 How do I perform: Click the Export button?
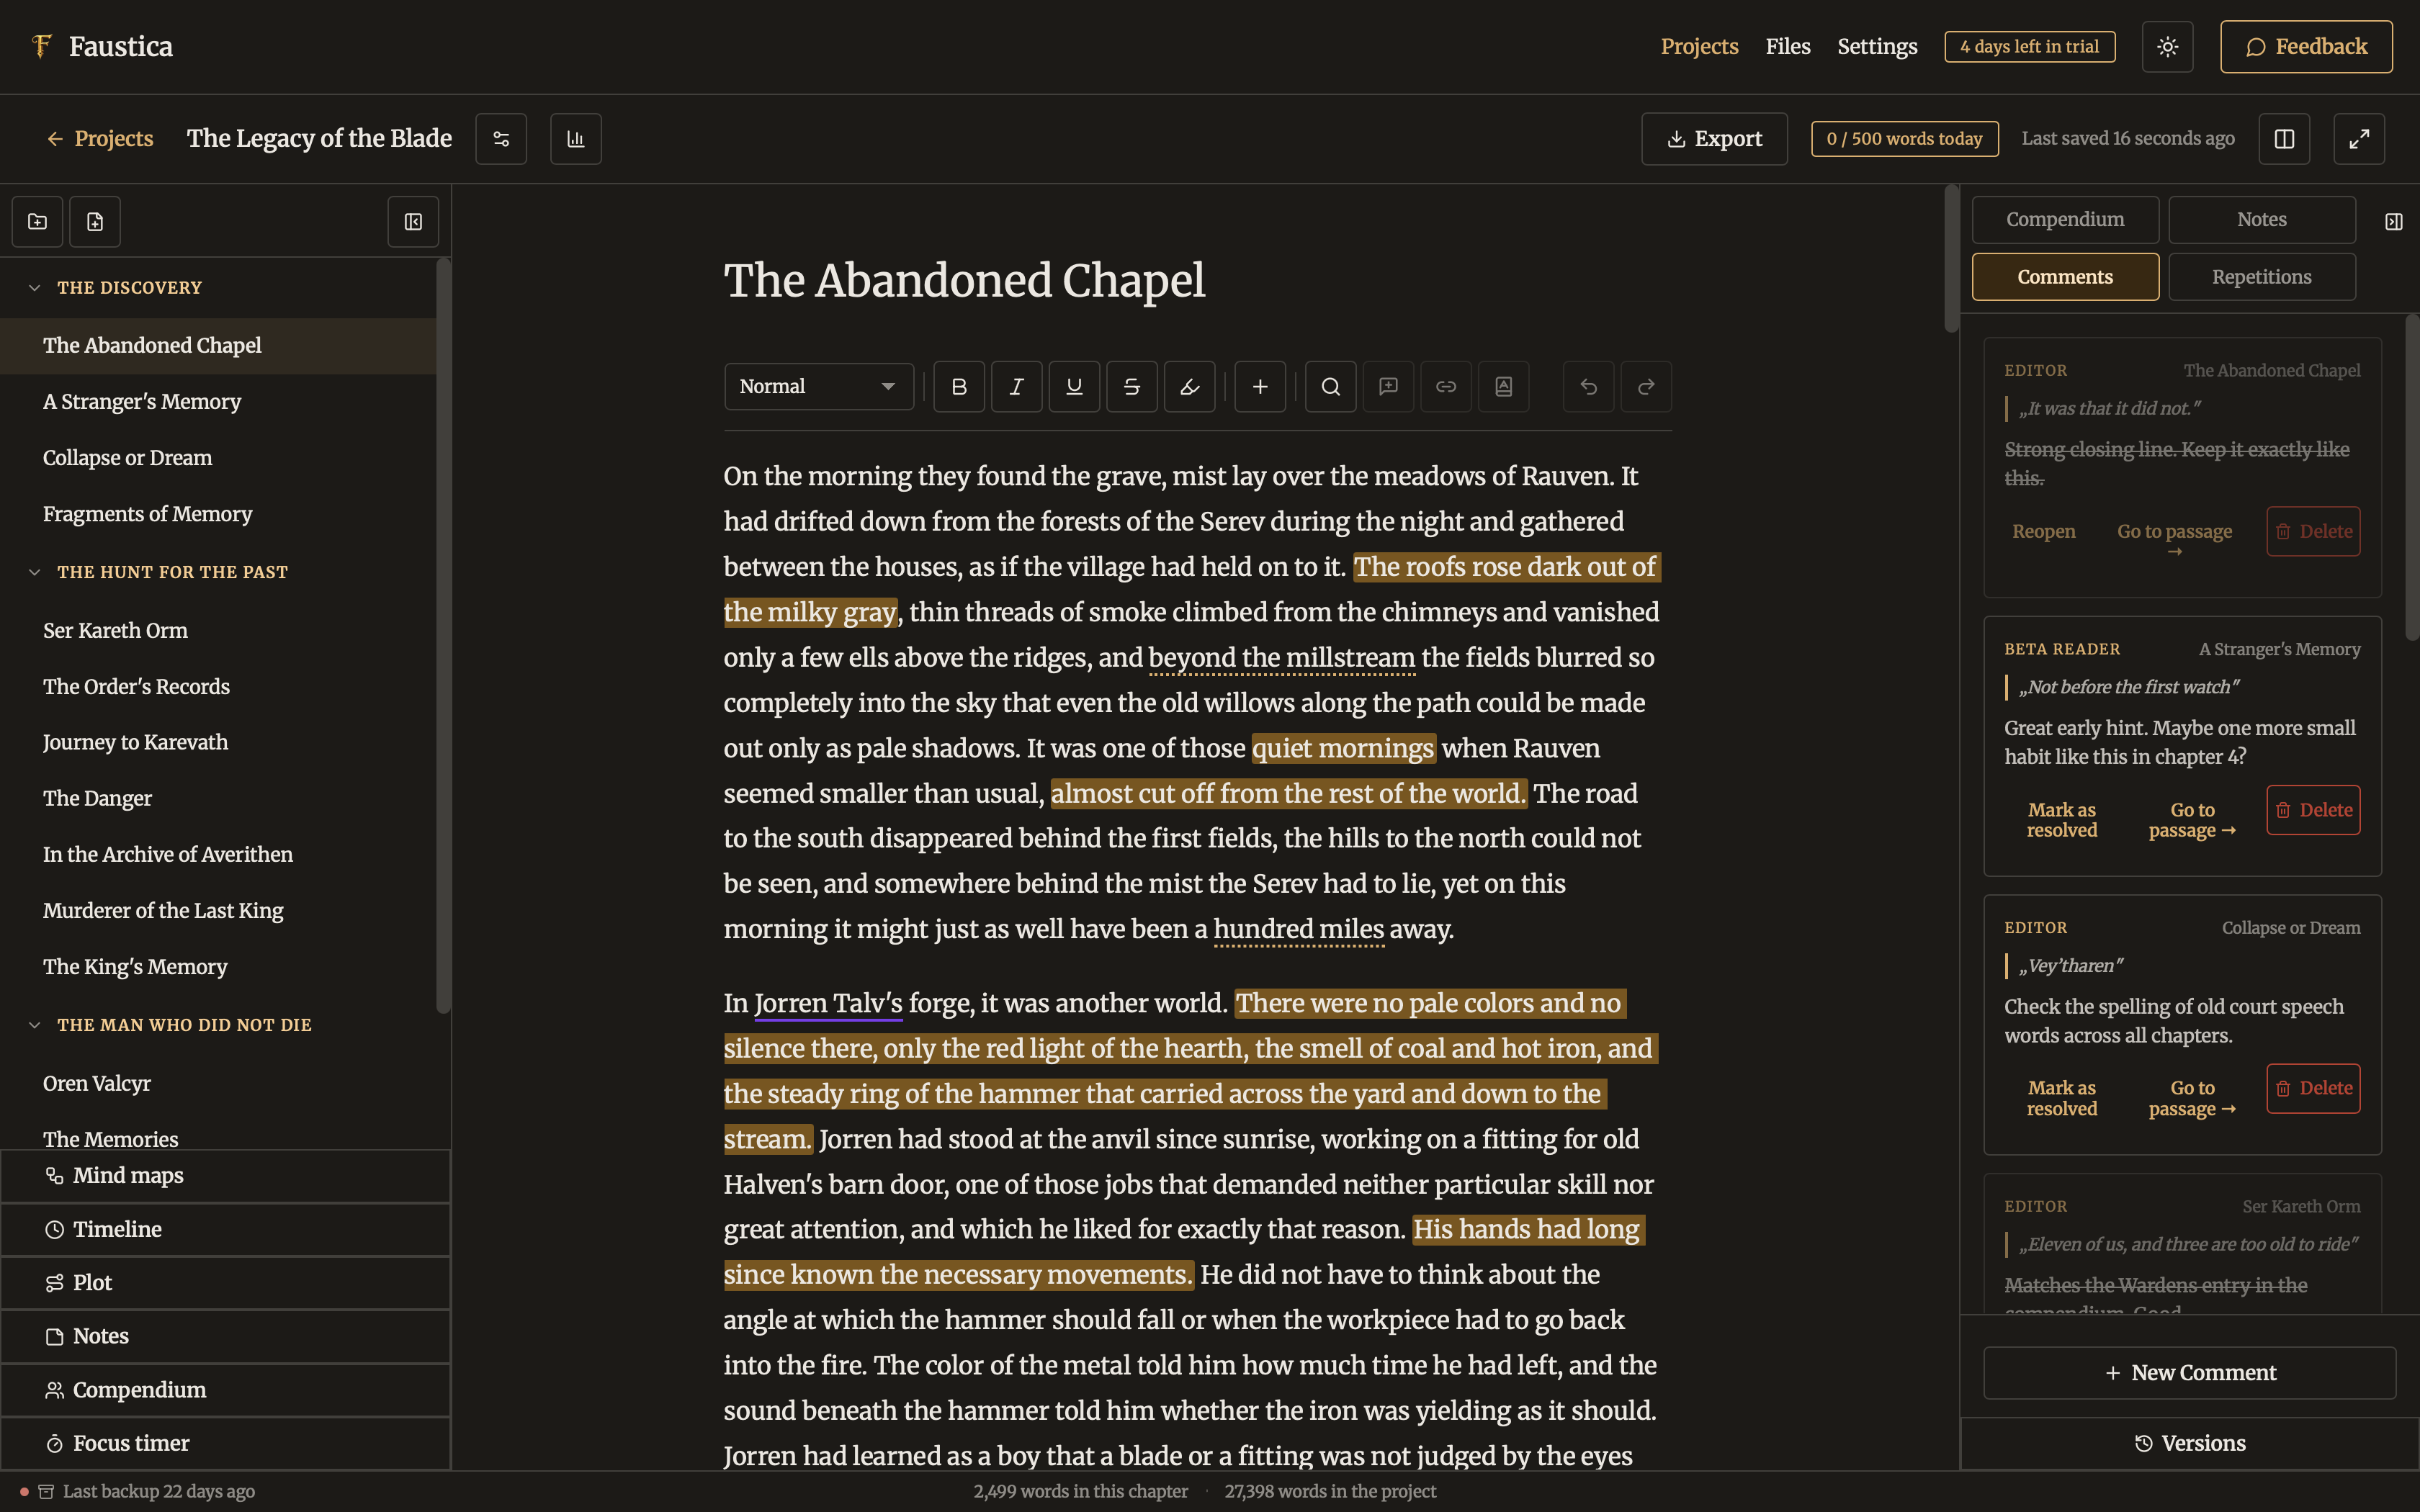click(1714, 139)
